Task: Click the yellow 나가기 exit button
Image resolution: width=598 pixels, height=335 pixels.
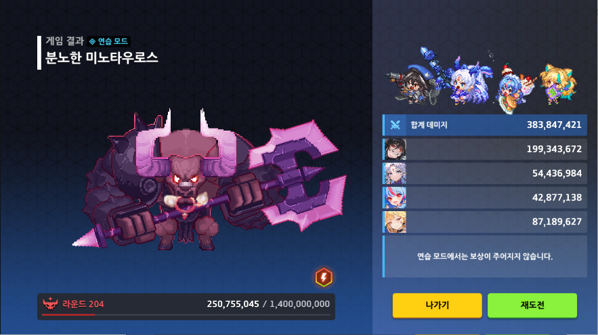Action: (437, 305)
